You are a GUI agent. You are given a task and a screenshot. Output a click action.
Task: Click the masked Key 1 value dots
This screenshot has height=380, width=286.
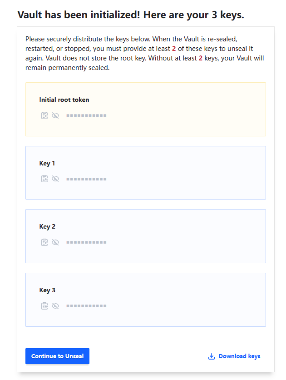point(86,179)
